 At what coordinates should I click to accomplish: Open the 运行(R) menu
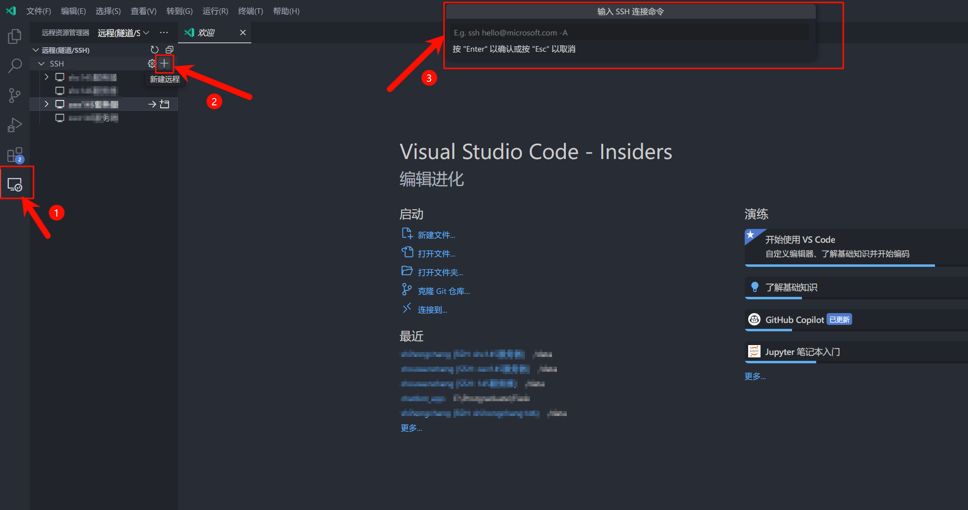pos(215,11)
